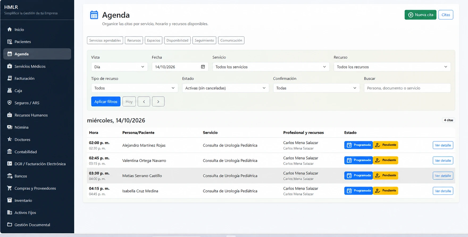This screenshot has height=237, width=468.
Task: Click the Facturación receipt icon
Action: pos(10,78)
